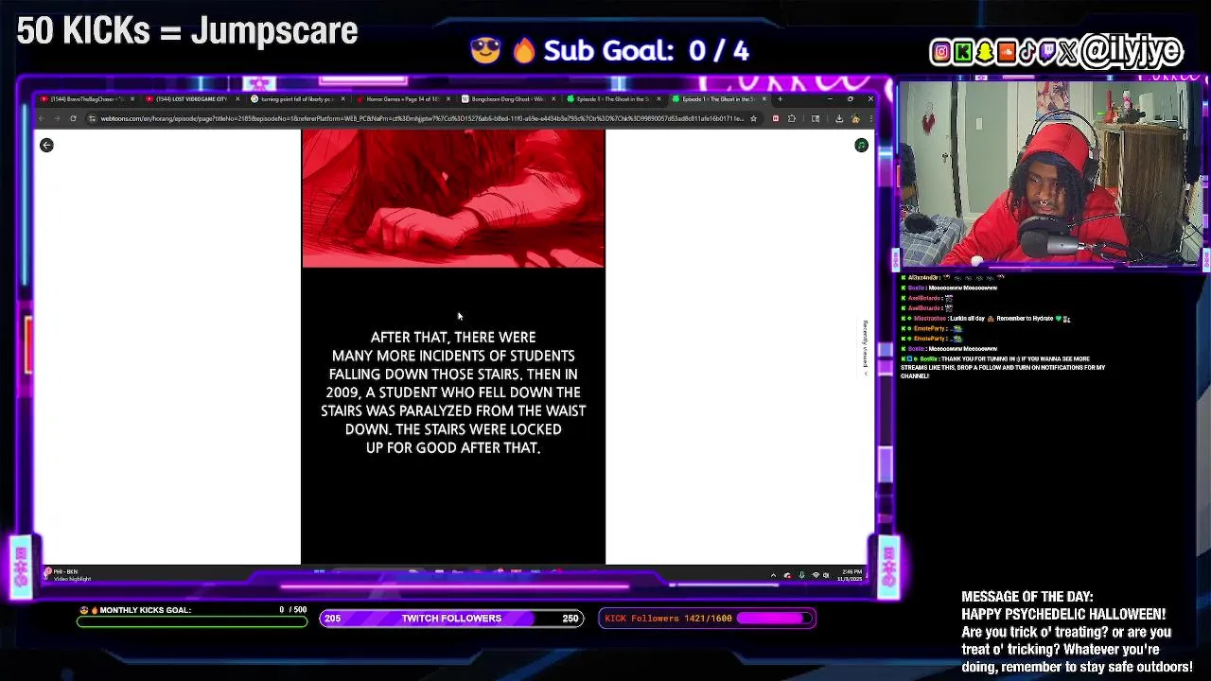This screenshot has width=1211, height=681.
Task: Close the active Episode 1 tab
Action: click(x=764, y=99)
